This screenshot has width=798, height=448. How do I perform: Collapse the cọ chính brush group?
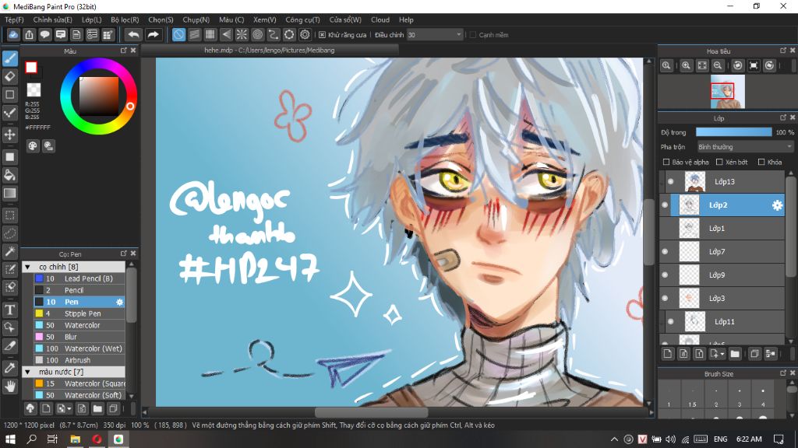click(x=28, y=267)
